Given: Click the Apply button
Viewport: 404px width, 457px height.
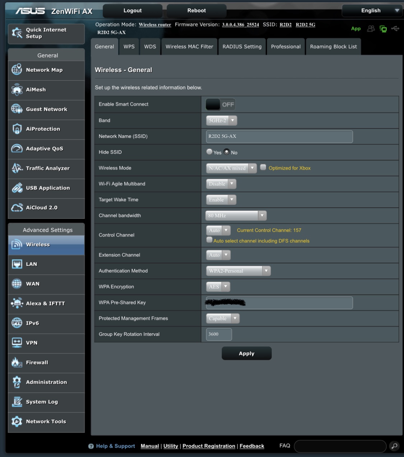Looking at the screenshot, I should [247, 353].
